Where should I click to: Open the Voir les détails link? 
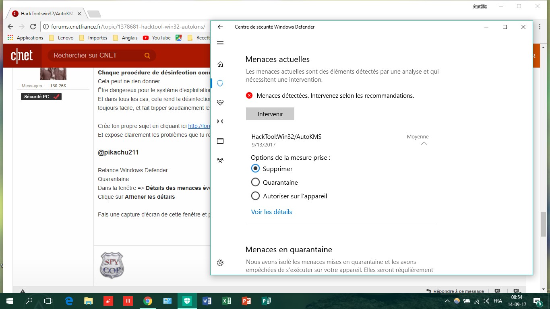(x=271, y=212)
